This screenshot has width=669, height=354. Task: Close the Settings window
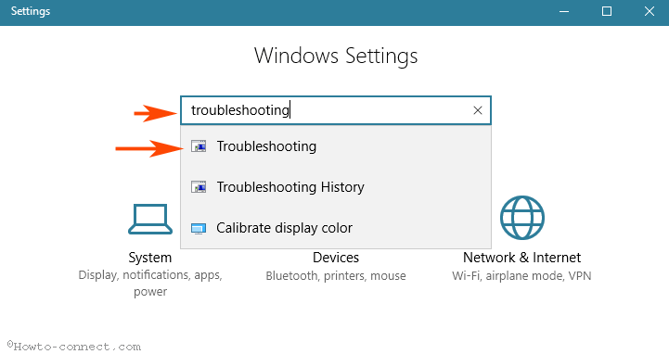[x=650, y=11]
